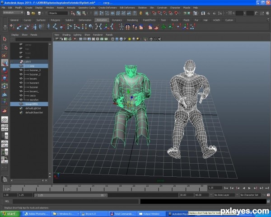
Task: Set viewport to smooth shade all
Action: pos(117,39)
